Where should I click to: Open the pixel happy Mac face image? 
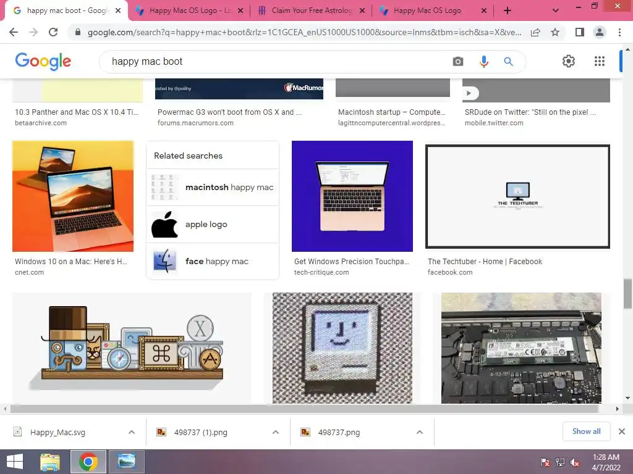point(342,348)
